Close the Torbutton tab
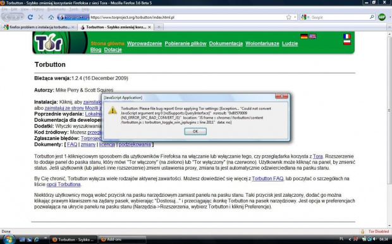Image resolution: width=392 pixels, height=244 pixels. pos(149,27)
